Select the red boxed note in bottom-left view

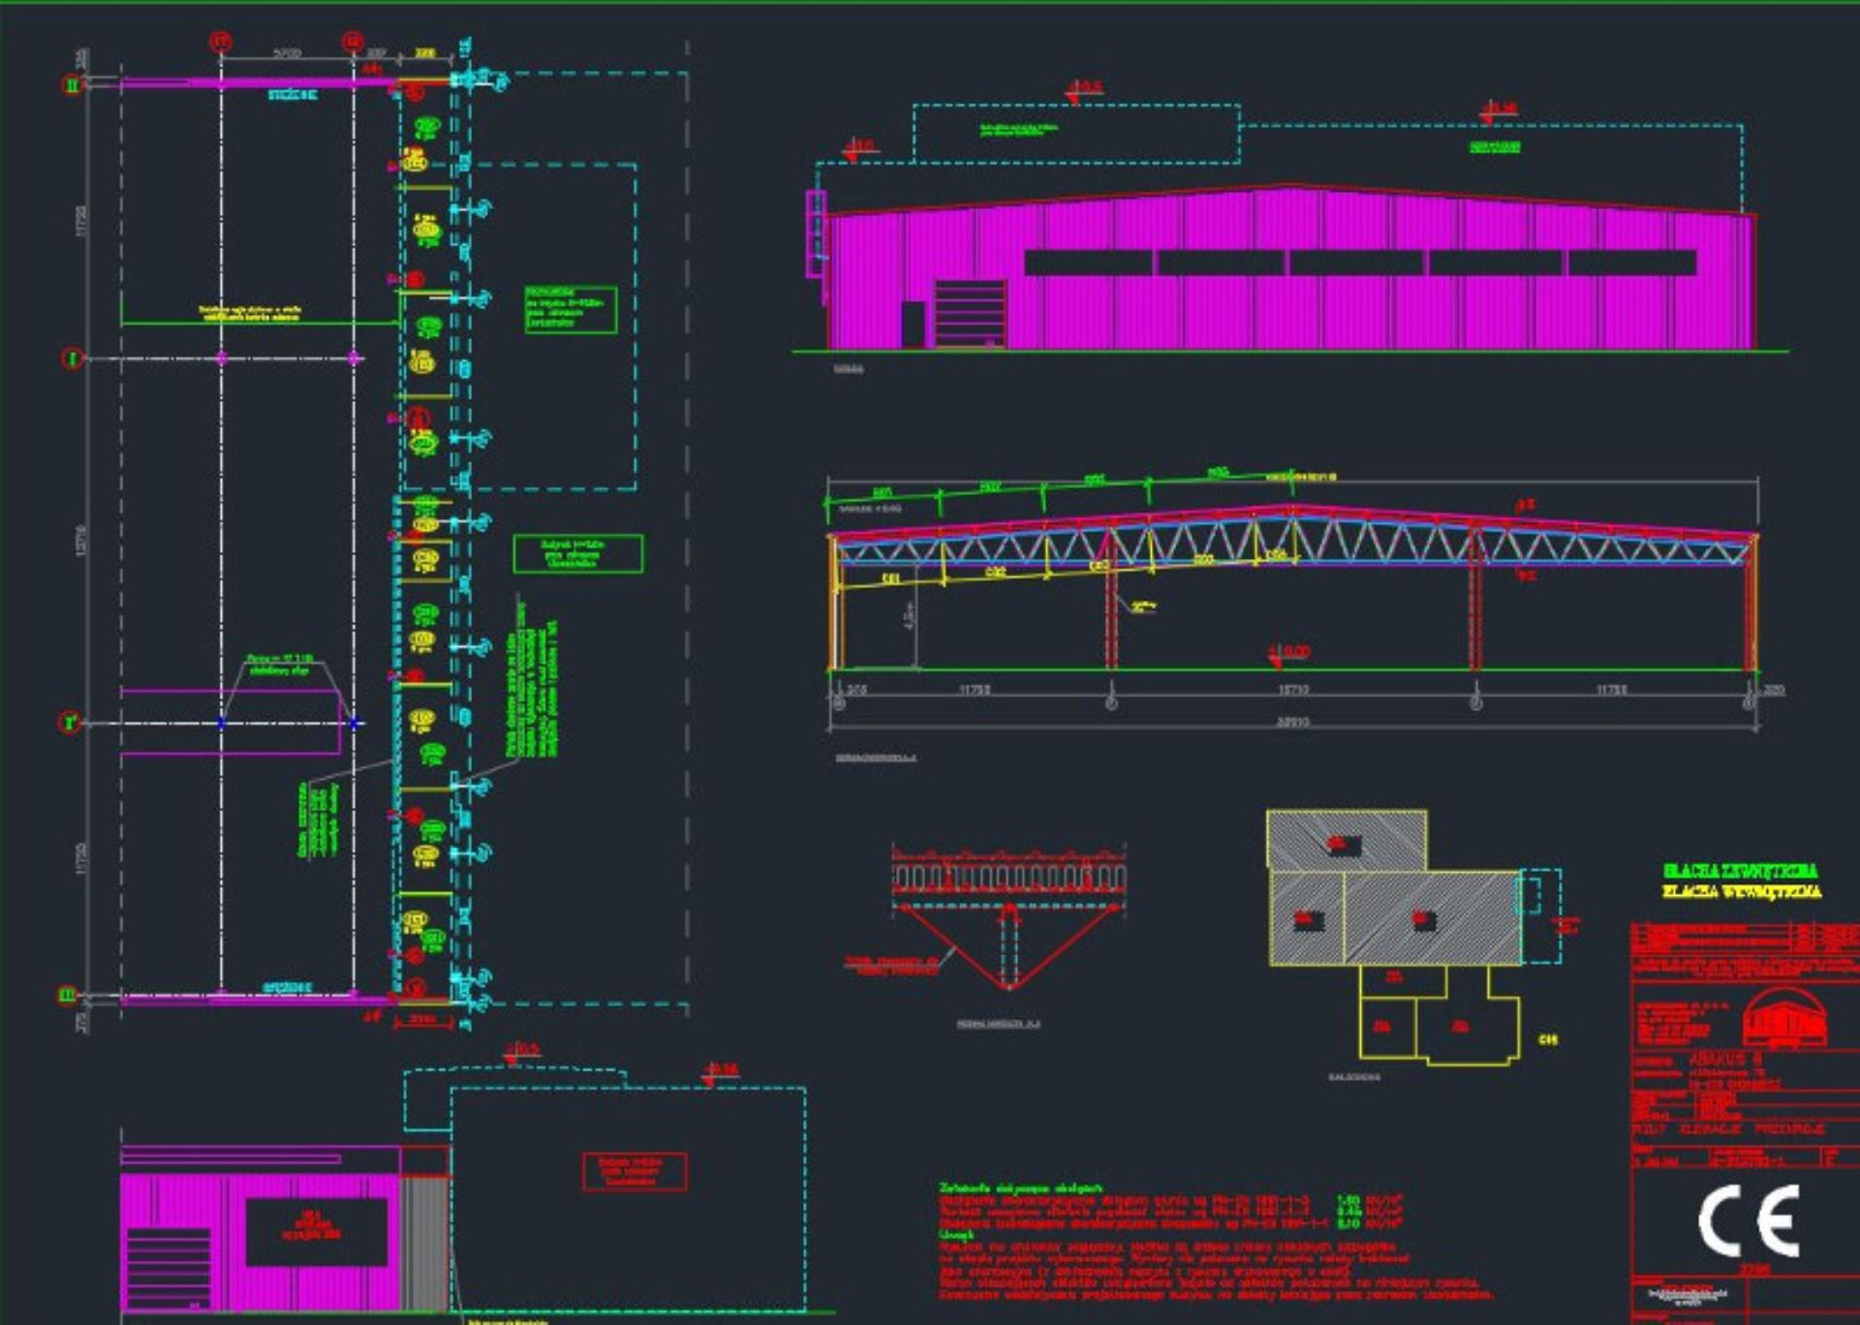[x=635, y=1171]
